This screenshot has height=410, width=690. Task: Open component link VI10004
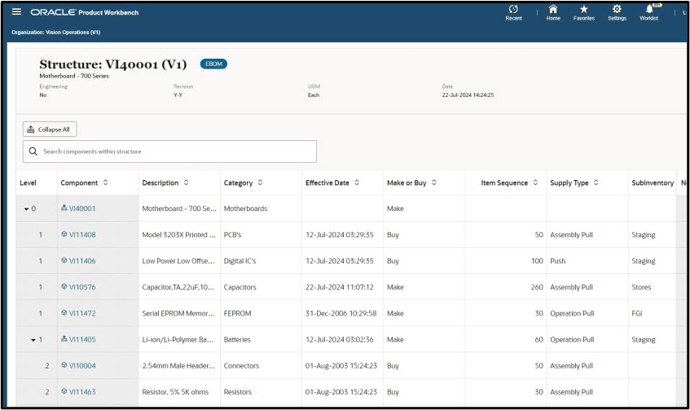(x=81, y=365)
